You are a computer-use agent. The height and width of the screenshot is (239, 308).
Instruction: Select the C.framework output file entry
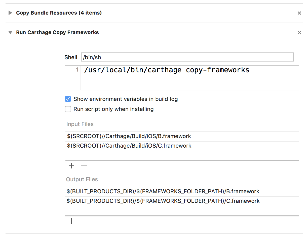click(x=163, y=201)
